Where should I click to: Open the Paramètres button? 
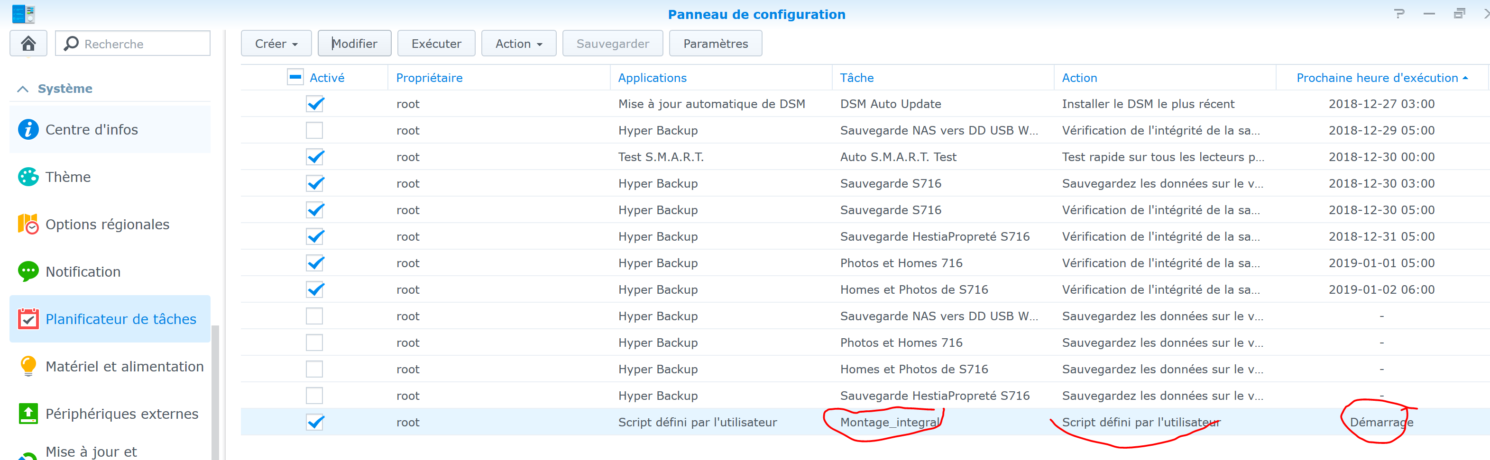coord(715,44)
